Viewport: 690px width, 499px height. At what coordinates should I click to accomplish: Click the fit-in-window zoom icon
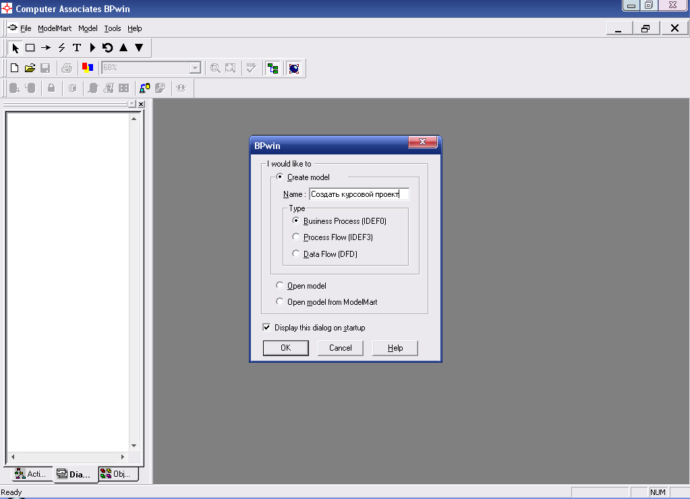pos(230,67)
